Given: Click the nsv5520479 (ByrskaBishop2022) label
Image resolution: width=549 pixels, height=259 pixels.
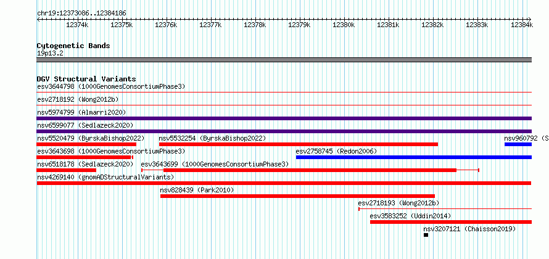Looking at the screenshot, I should point(90,138).
